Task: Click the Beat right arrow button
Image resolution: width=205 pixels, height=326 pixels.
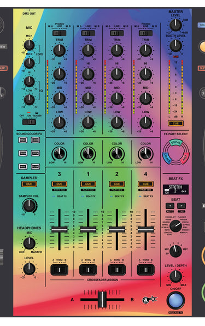Action: tap(181, 206)
